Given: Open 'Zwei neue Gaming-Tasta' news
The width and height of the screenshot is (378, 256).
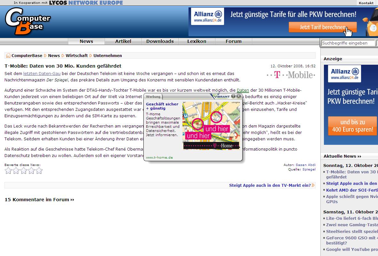Looking at the screenshot, I should pos(352,225).
